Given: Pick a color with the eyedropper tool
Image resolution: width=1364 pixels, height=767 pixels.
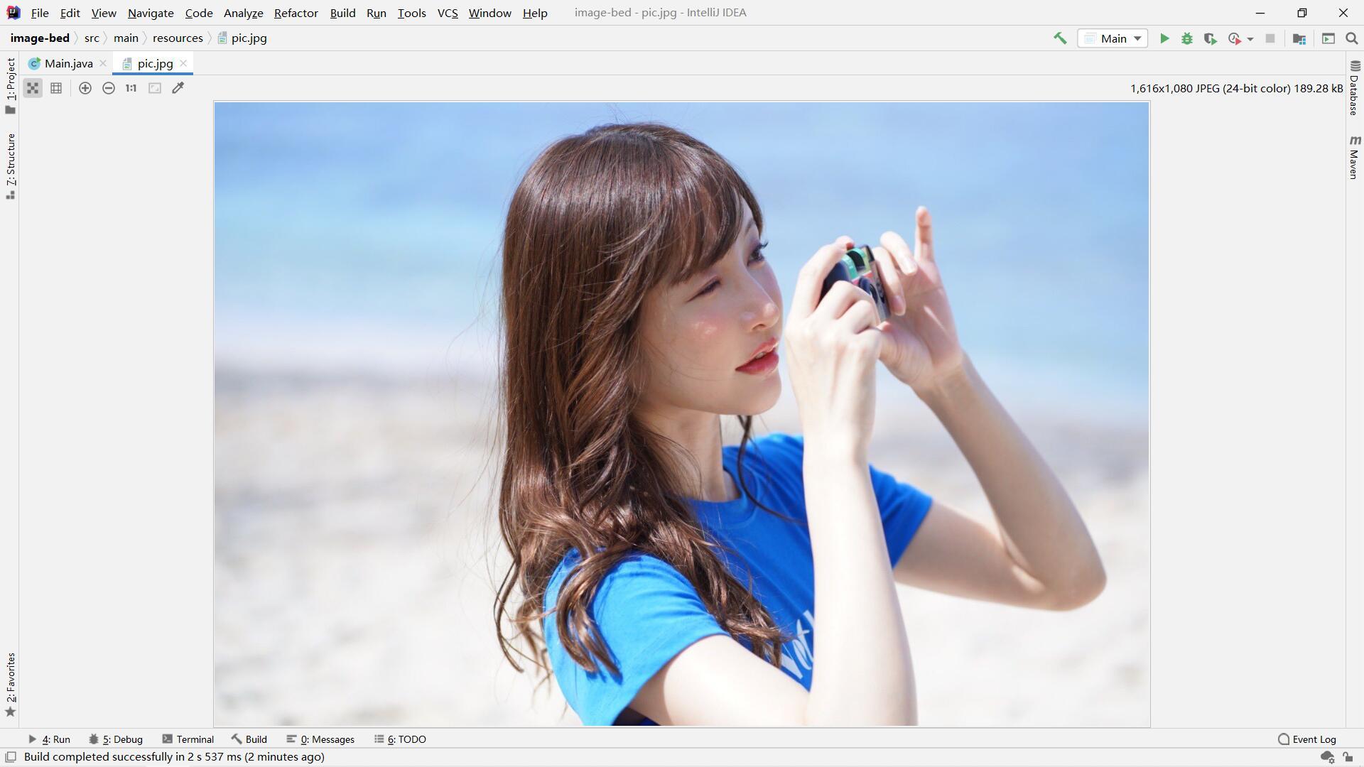Looking at the screenshot, I should coord(178,88).
